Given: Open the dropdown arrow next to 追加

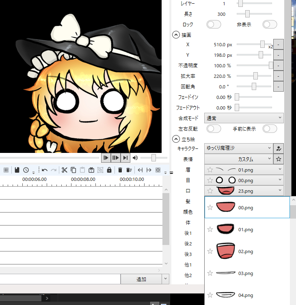Looking at the screenshot, I should pyautogui.click(x=165, y=279).
